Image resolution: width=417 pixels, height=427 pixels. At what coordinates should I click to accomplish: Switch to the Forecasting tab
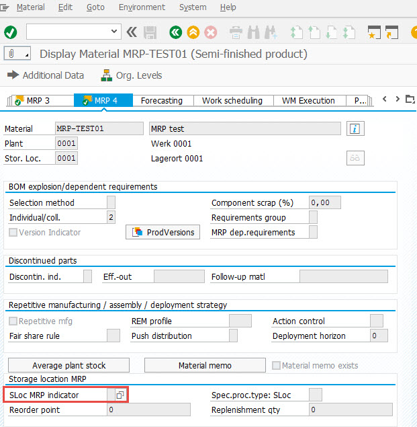pos(163,100)
